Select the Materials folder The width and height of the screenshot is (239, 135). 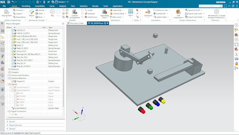coord(15,69)
